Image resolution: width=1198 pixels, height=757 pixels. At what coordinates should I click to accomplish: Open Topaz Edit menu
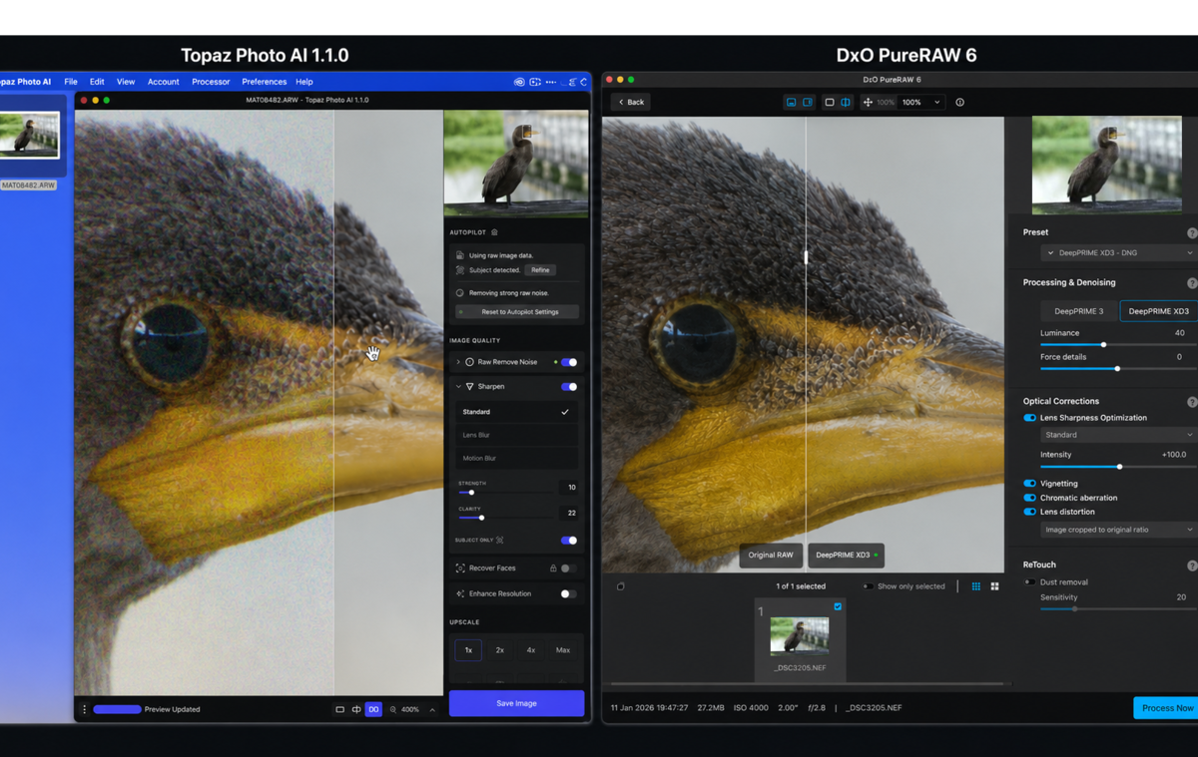click(97, 82)
